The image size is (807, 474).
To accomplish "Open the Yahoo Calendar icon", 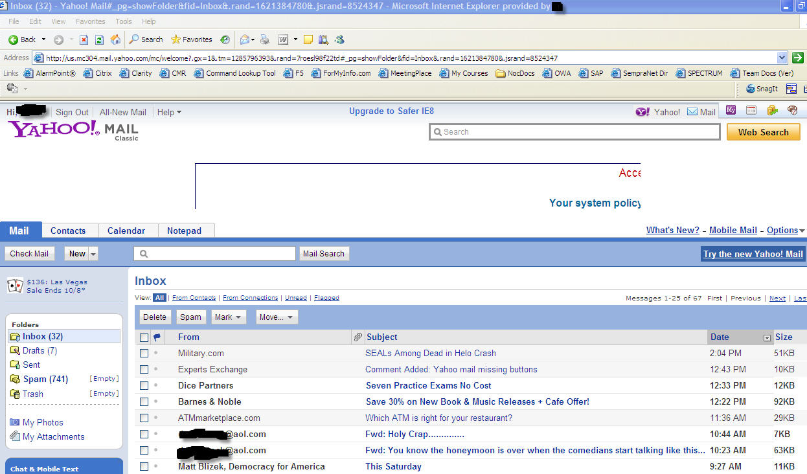I will click(x=751, y=110).
